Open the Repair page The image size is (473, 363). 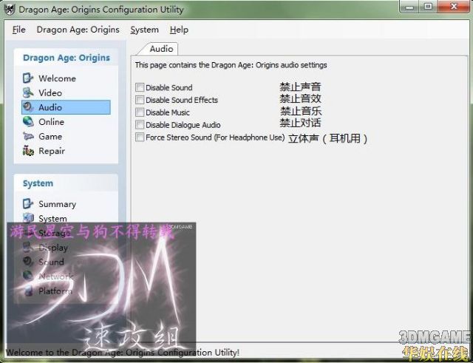point(52,151)
